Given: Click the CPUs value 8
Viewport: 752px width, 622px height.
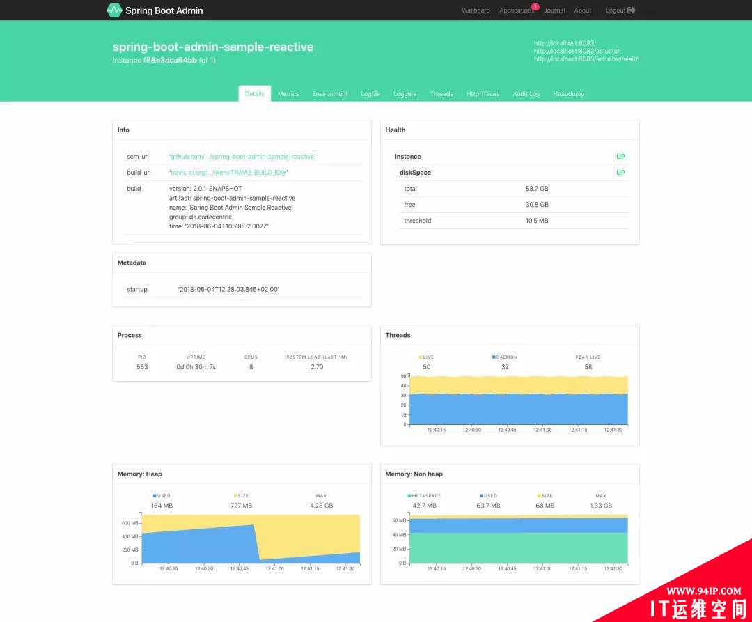Looking at the screenshot, I should pos(251,367).
